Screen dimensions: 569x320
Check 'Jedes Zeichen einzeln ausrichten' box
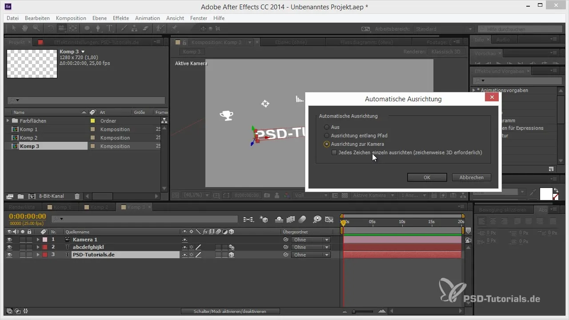335,152
